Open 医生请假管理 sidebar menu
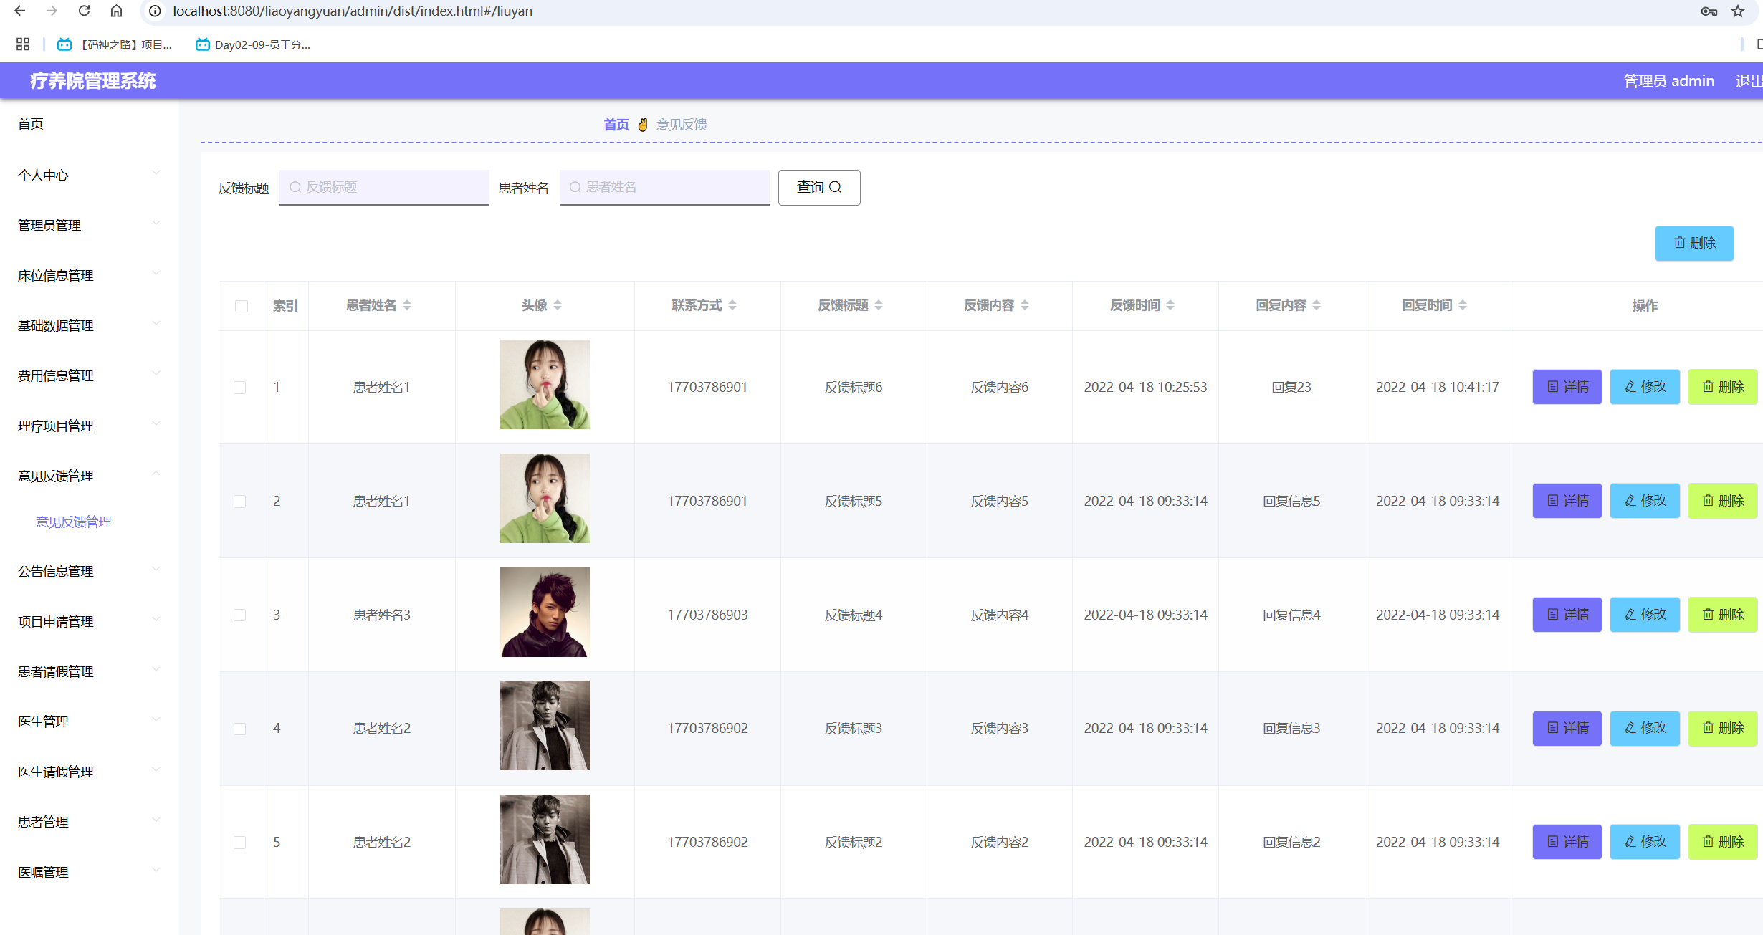Image resolution: width=1763 pixels, height=935 pixels. (x=90, y=772)
